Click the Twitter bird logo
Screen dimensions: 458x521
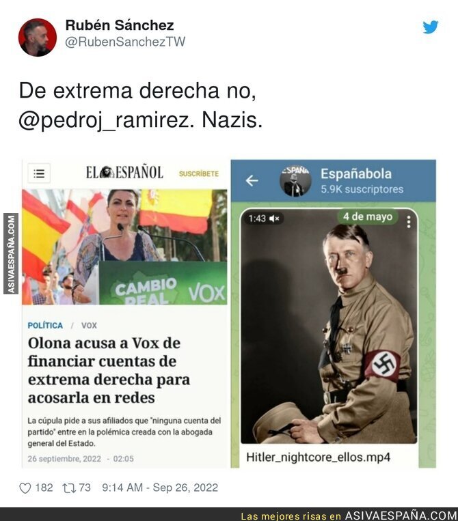[x=431, y=27]
